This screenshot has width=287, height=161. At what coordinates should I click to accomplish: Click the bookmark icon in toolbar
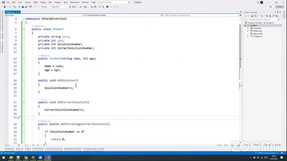pyautogui.click(x=107, y=7)
